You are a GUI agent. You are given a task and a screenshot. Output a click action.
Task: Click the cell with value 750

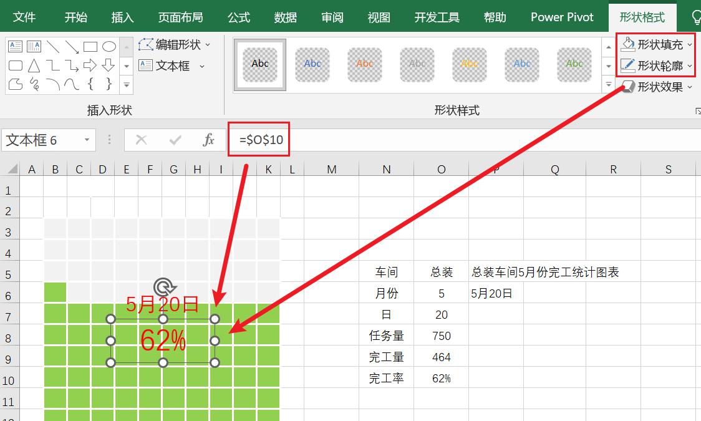[442, 336]
